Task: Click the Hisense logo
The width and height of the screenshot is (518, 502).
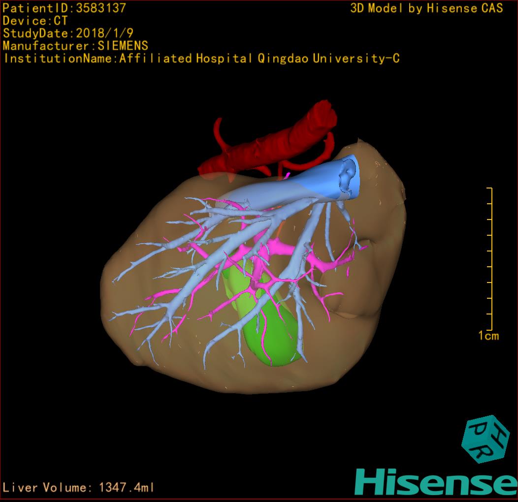Action: tap(436, 482)
